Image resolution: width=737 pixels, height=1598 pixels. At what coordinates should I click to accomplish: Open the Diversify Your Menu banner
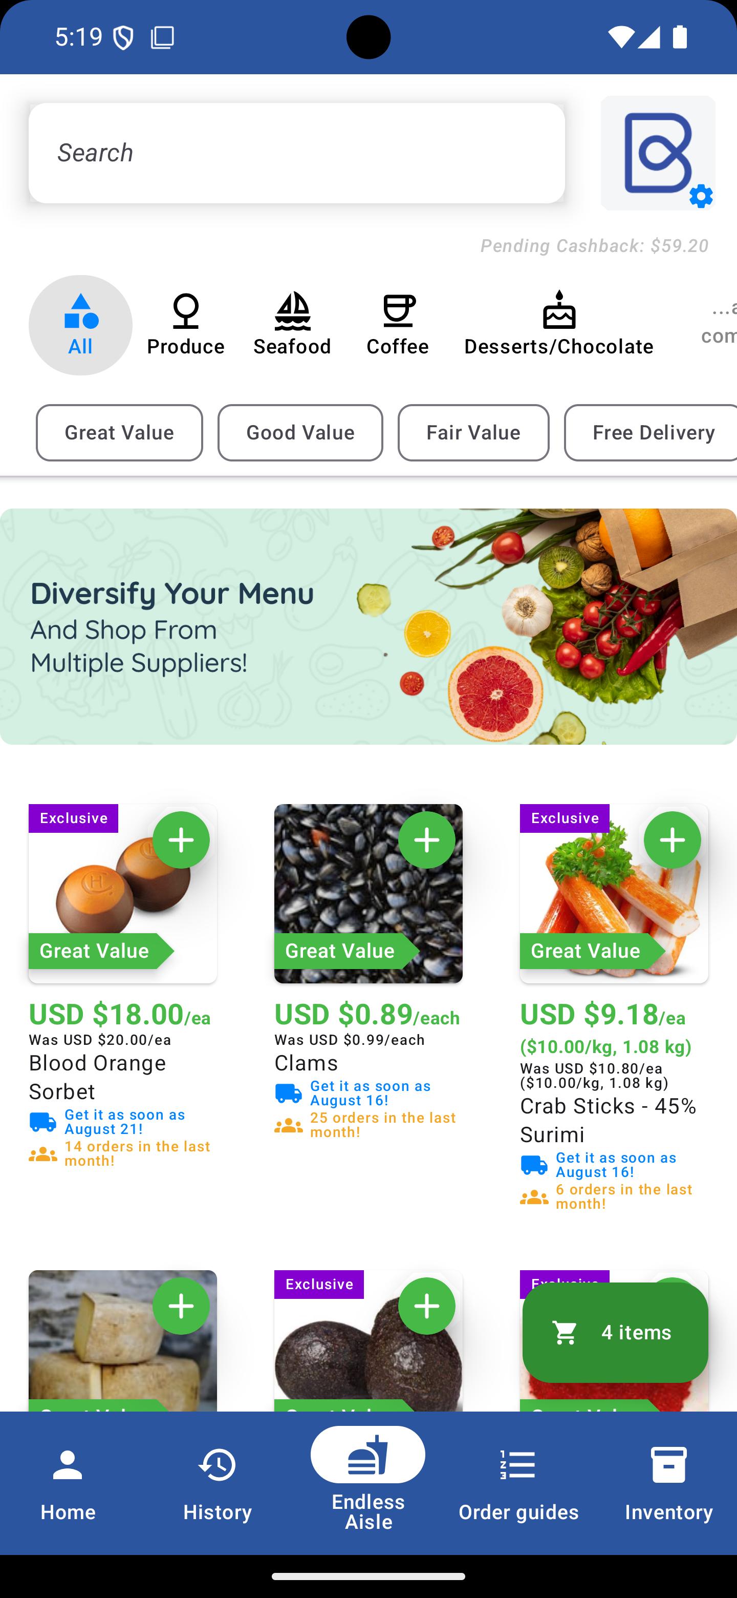click(x=368, y=626)
